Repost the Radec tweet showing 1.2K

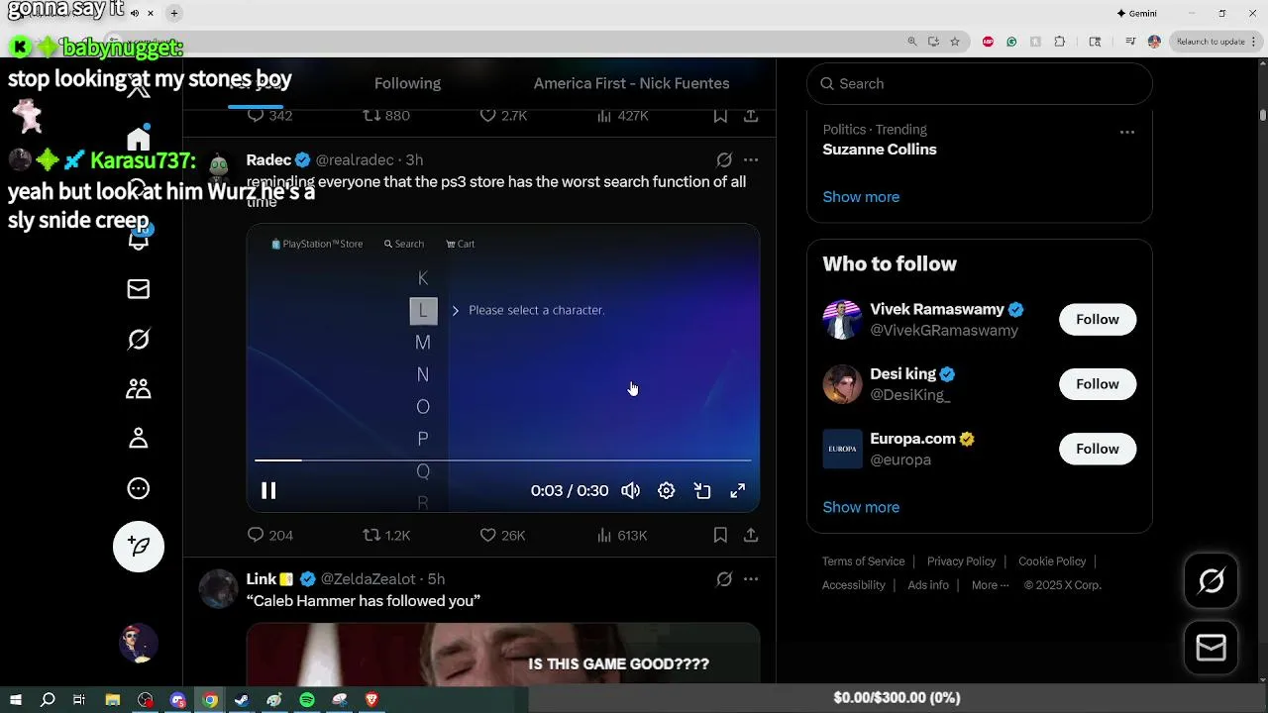coord(386,535)
